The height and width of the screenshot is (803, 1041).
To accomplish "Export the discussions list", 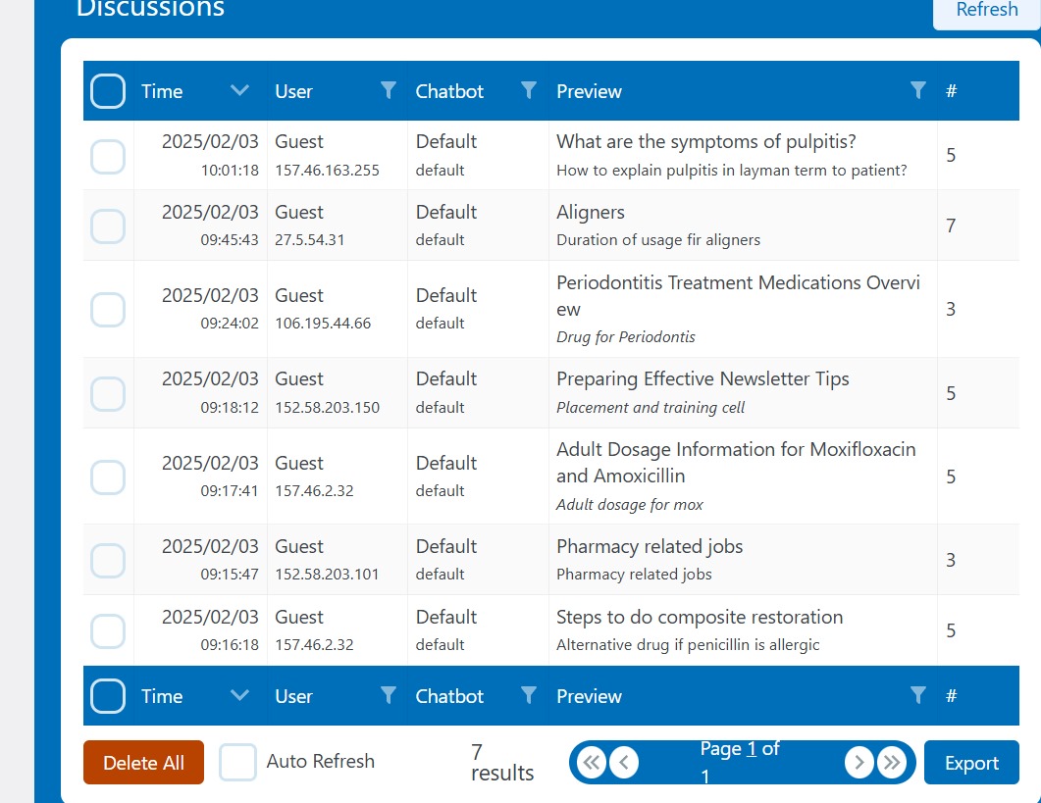I will (x=971, y=763).
